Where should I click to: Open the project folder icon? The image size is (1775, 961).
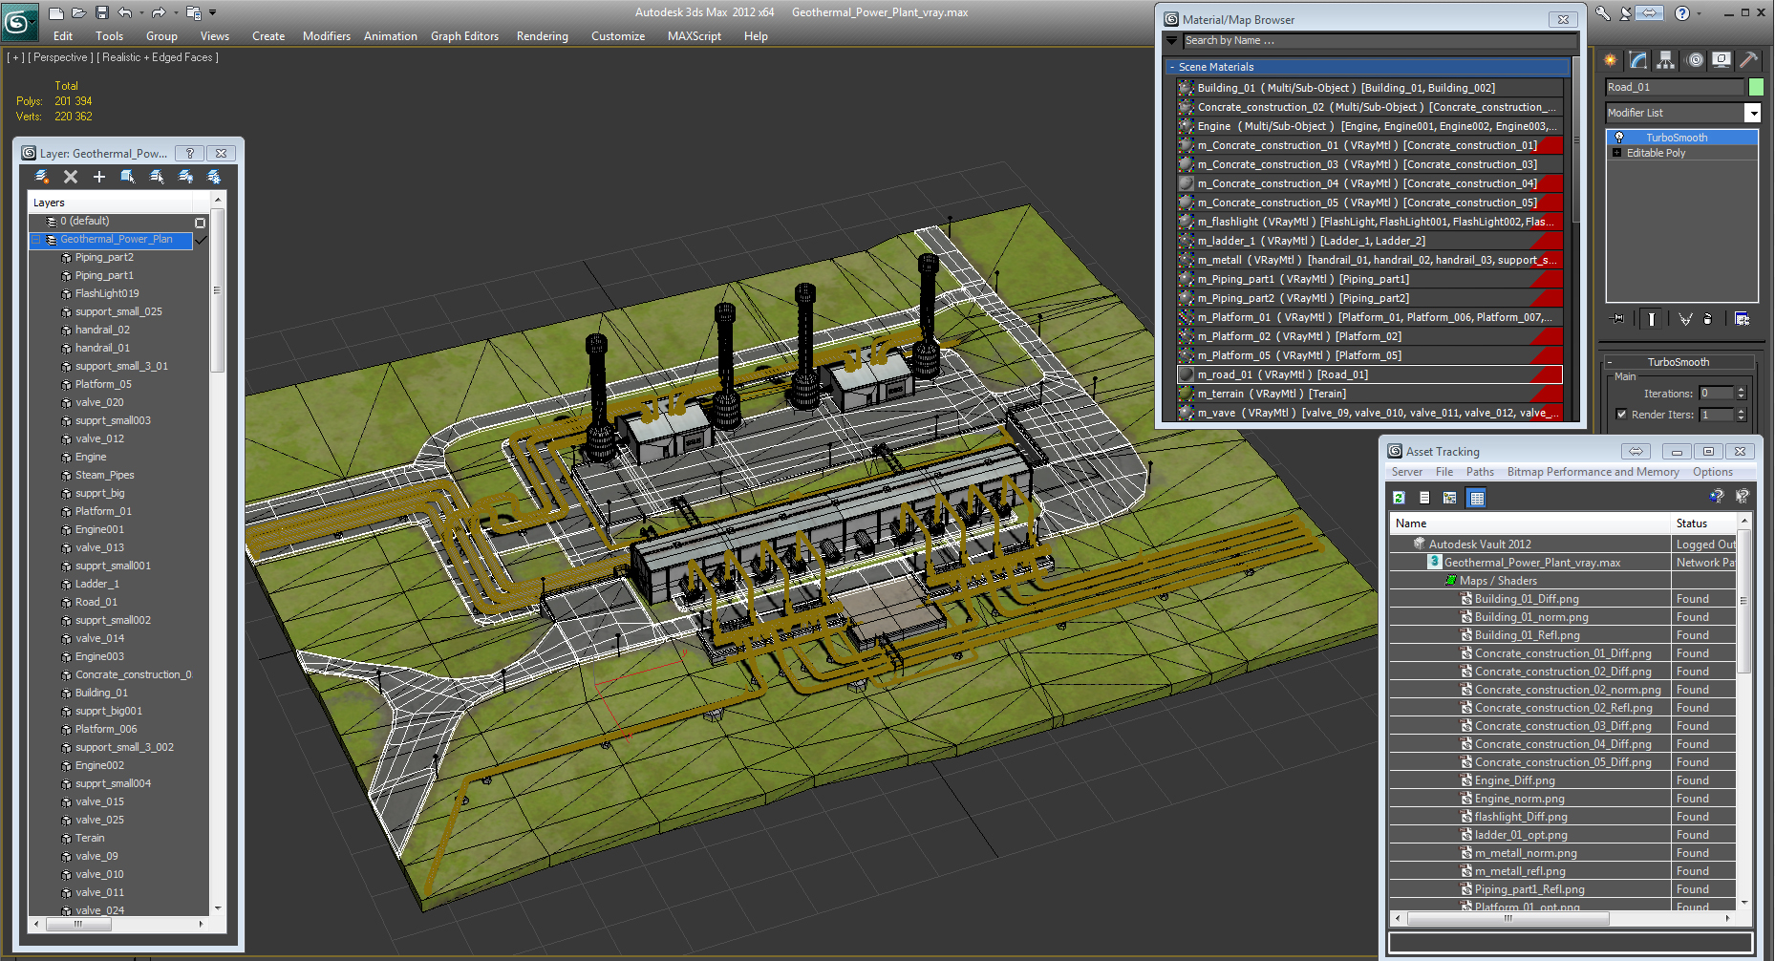click(x=193, y=12)
